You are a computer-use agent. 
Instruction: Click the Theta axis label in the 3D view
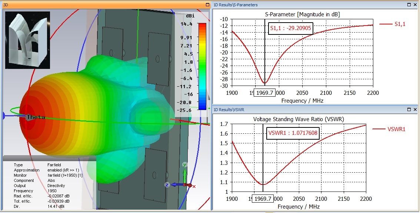36,117
